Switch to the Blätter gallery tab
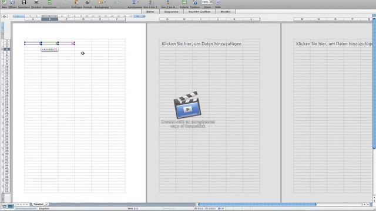The width and height of the screenshot is (376, 211). (x=150, y=12)
